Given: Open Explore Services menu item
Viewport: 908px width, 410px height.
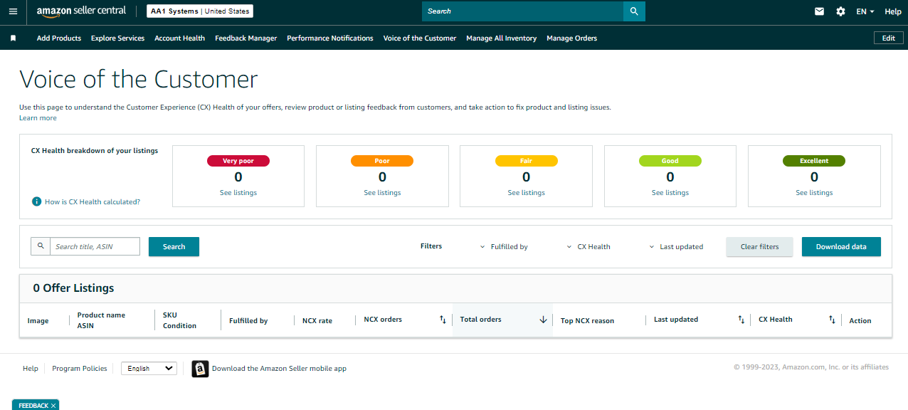Looking at the screenshot, I should (x=117, y=38).
